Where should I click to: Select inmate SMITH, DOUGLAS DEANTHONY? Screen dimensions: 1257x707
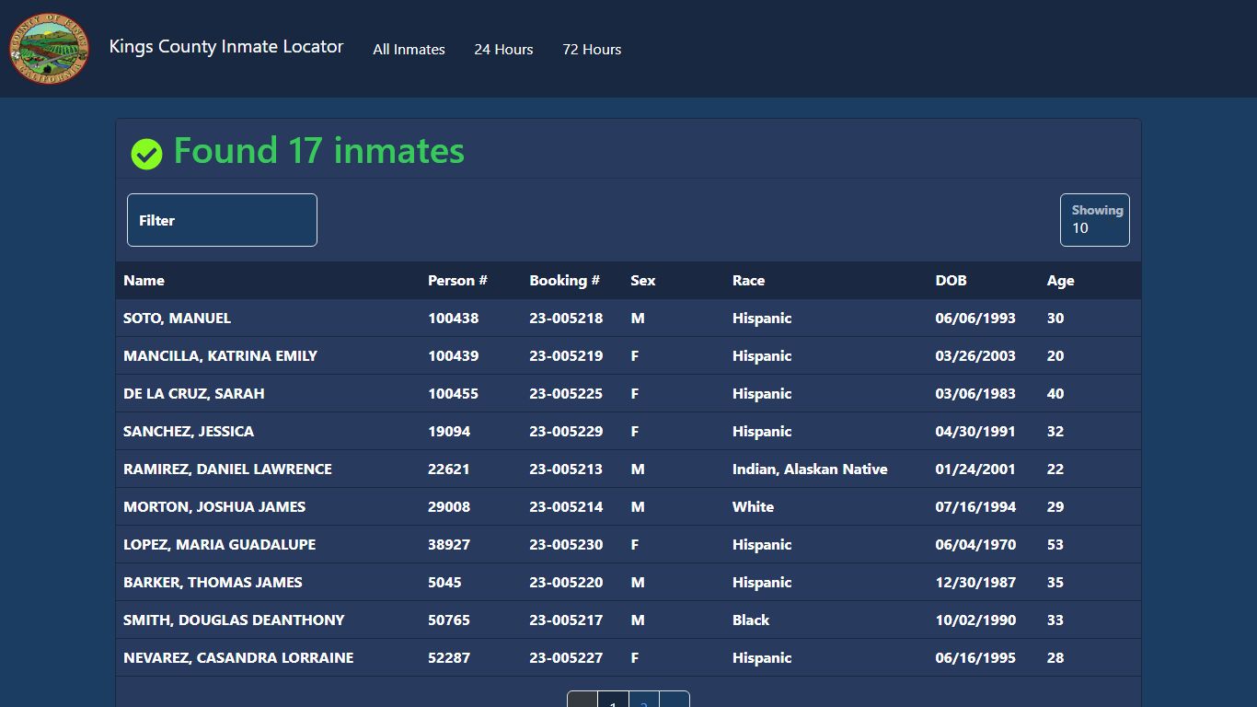tap(234, 620)
